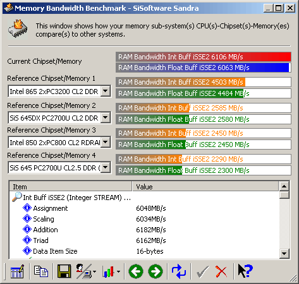Open dropdown arrow beside the chart icon
Viewport: 299px width, 284px height.
(119, 271)
